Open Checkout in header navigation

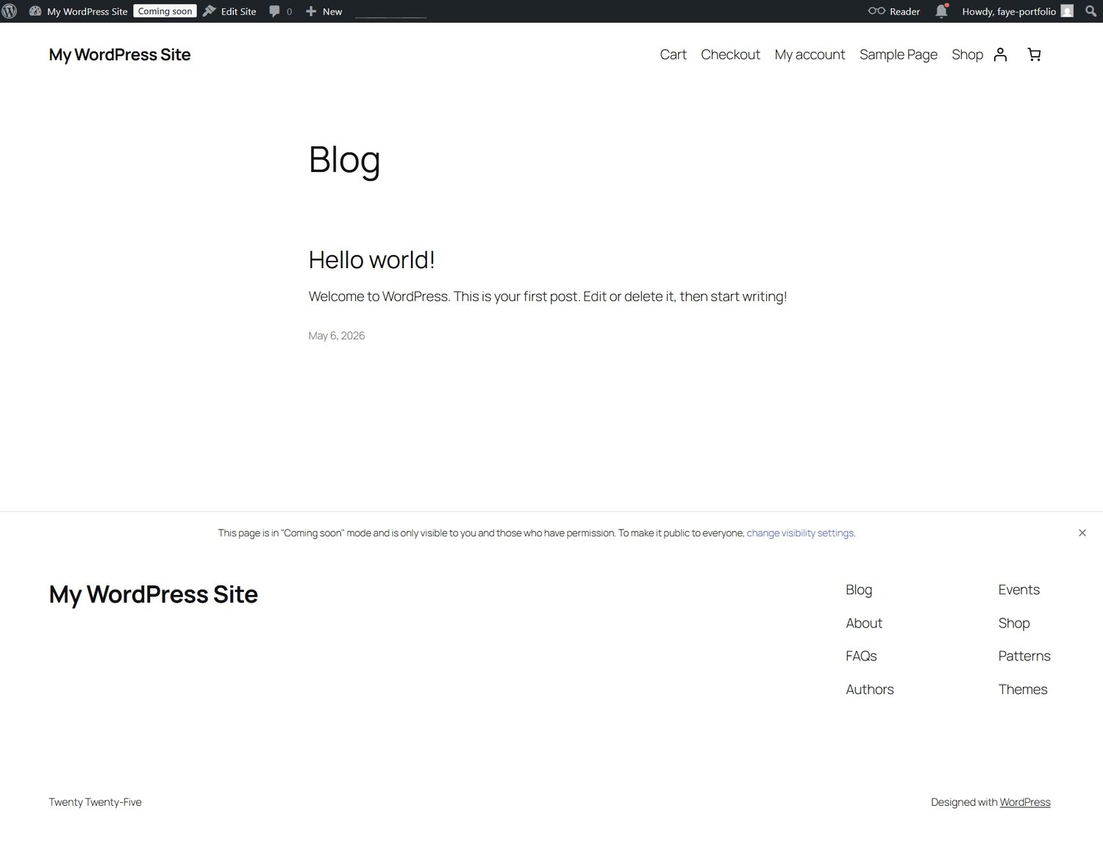pos(730,54)
